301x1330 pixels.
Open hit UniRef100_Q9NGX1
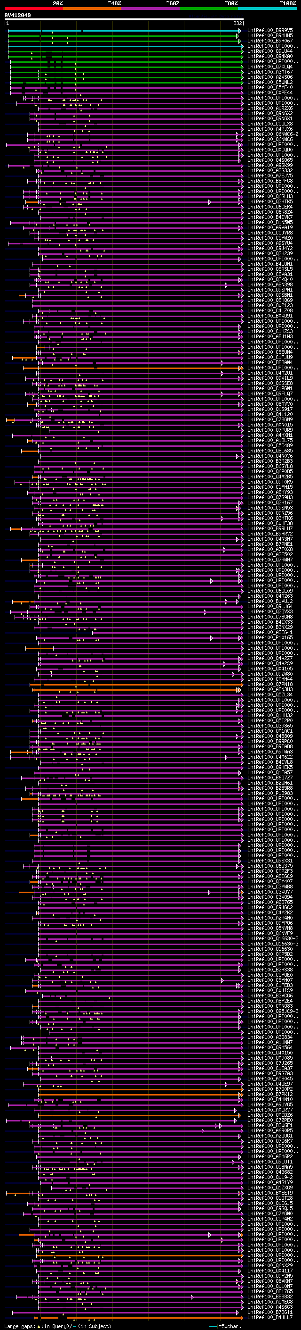tap(270, 119)
